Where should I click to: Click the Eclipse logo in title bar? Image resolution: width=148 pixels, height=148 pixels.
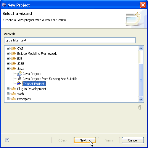point(4,5)
